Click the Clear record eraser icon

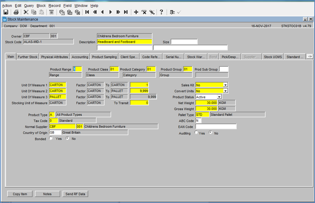(152, 12)
